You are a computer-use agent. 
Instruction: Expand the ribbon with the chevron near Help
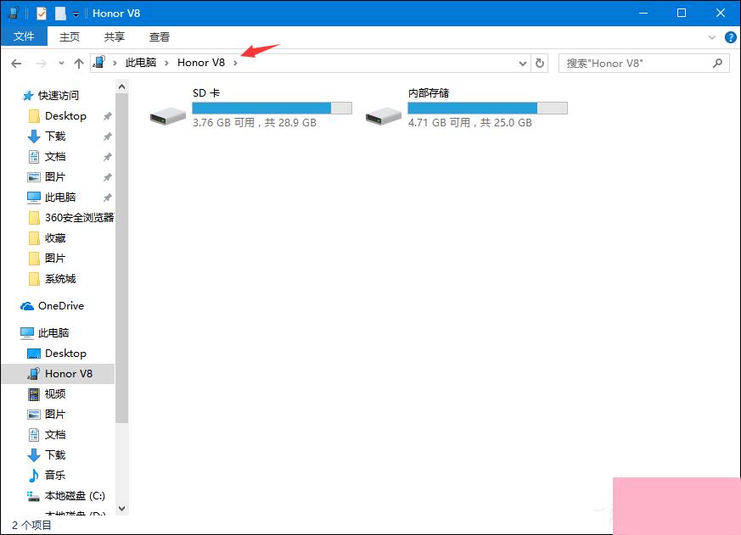[x=711, y=37]
